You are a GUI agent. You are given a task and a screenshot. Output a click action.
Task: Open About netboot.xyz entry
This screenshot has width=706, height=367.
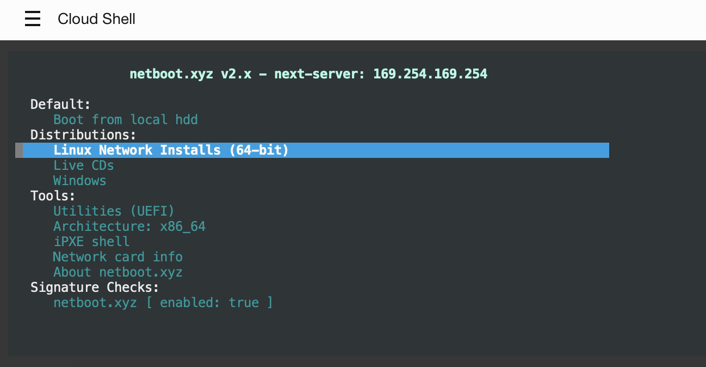(117, 272)
